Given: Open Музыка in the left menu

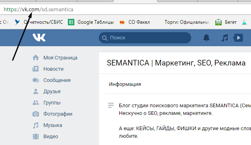Looking at the screenshot, I should 53,125.
